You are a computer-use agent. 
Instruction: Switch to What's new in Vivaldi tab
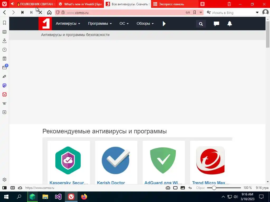81,4
